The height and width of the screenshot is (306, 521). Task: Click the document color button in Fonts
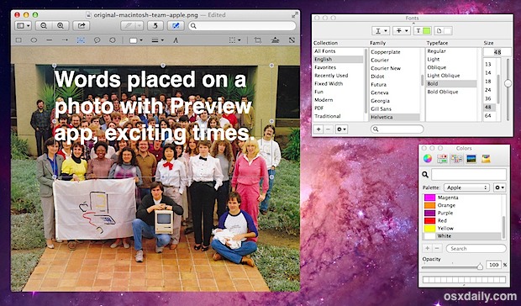[x=444, y=31]
